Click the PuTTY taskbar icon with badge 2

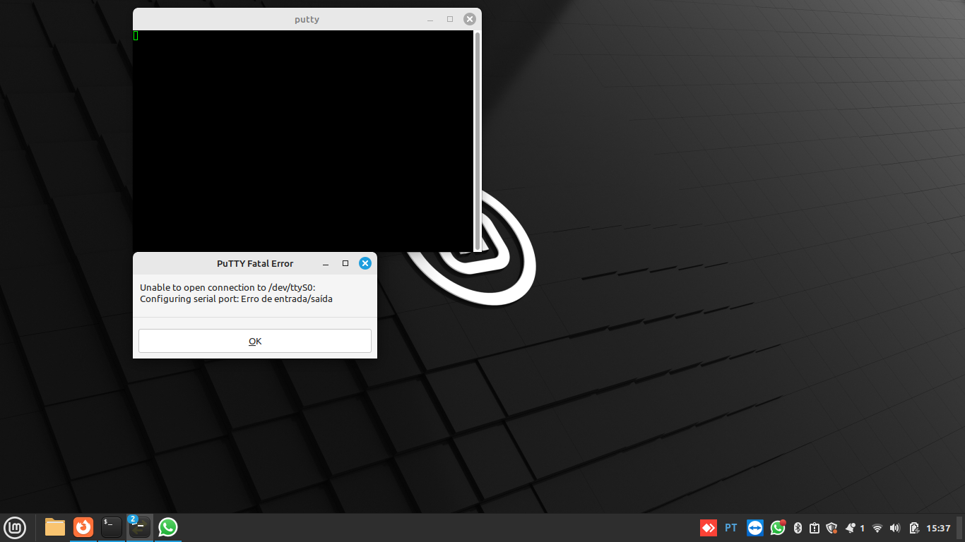click(140, 527)
